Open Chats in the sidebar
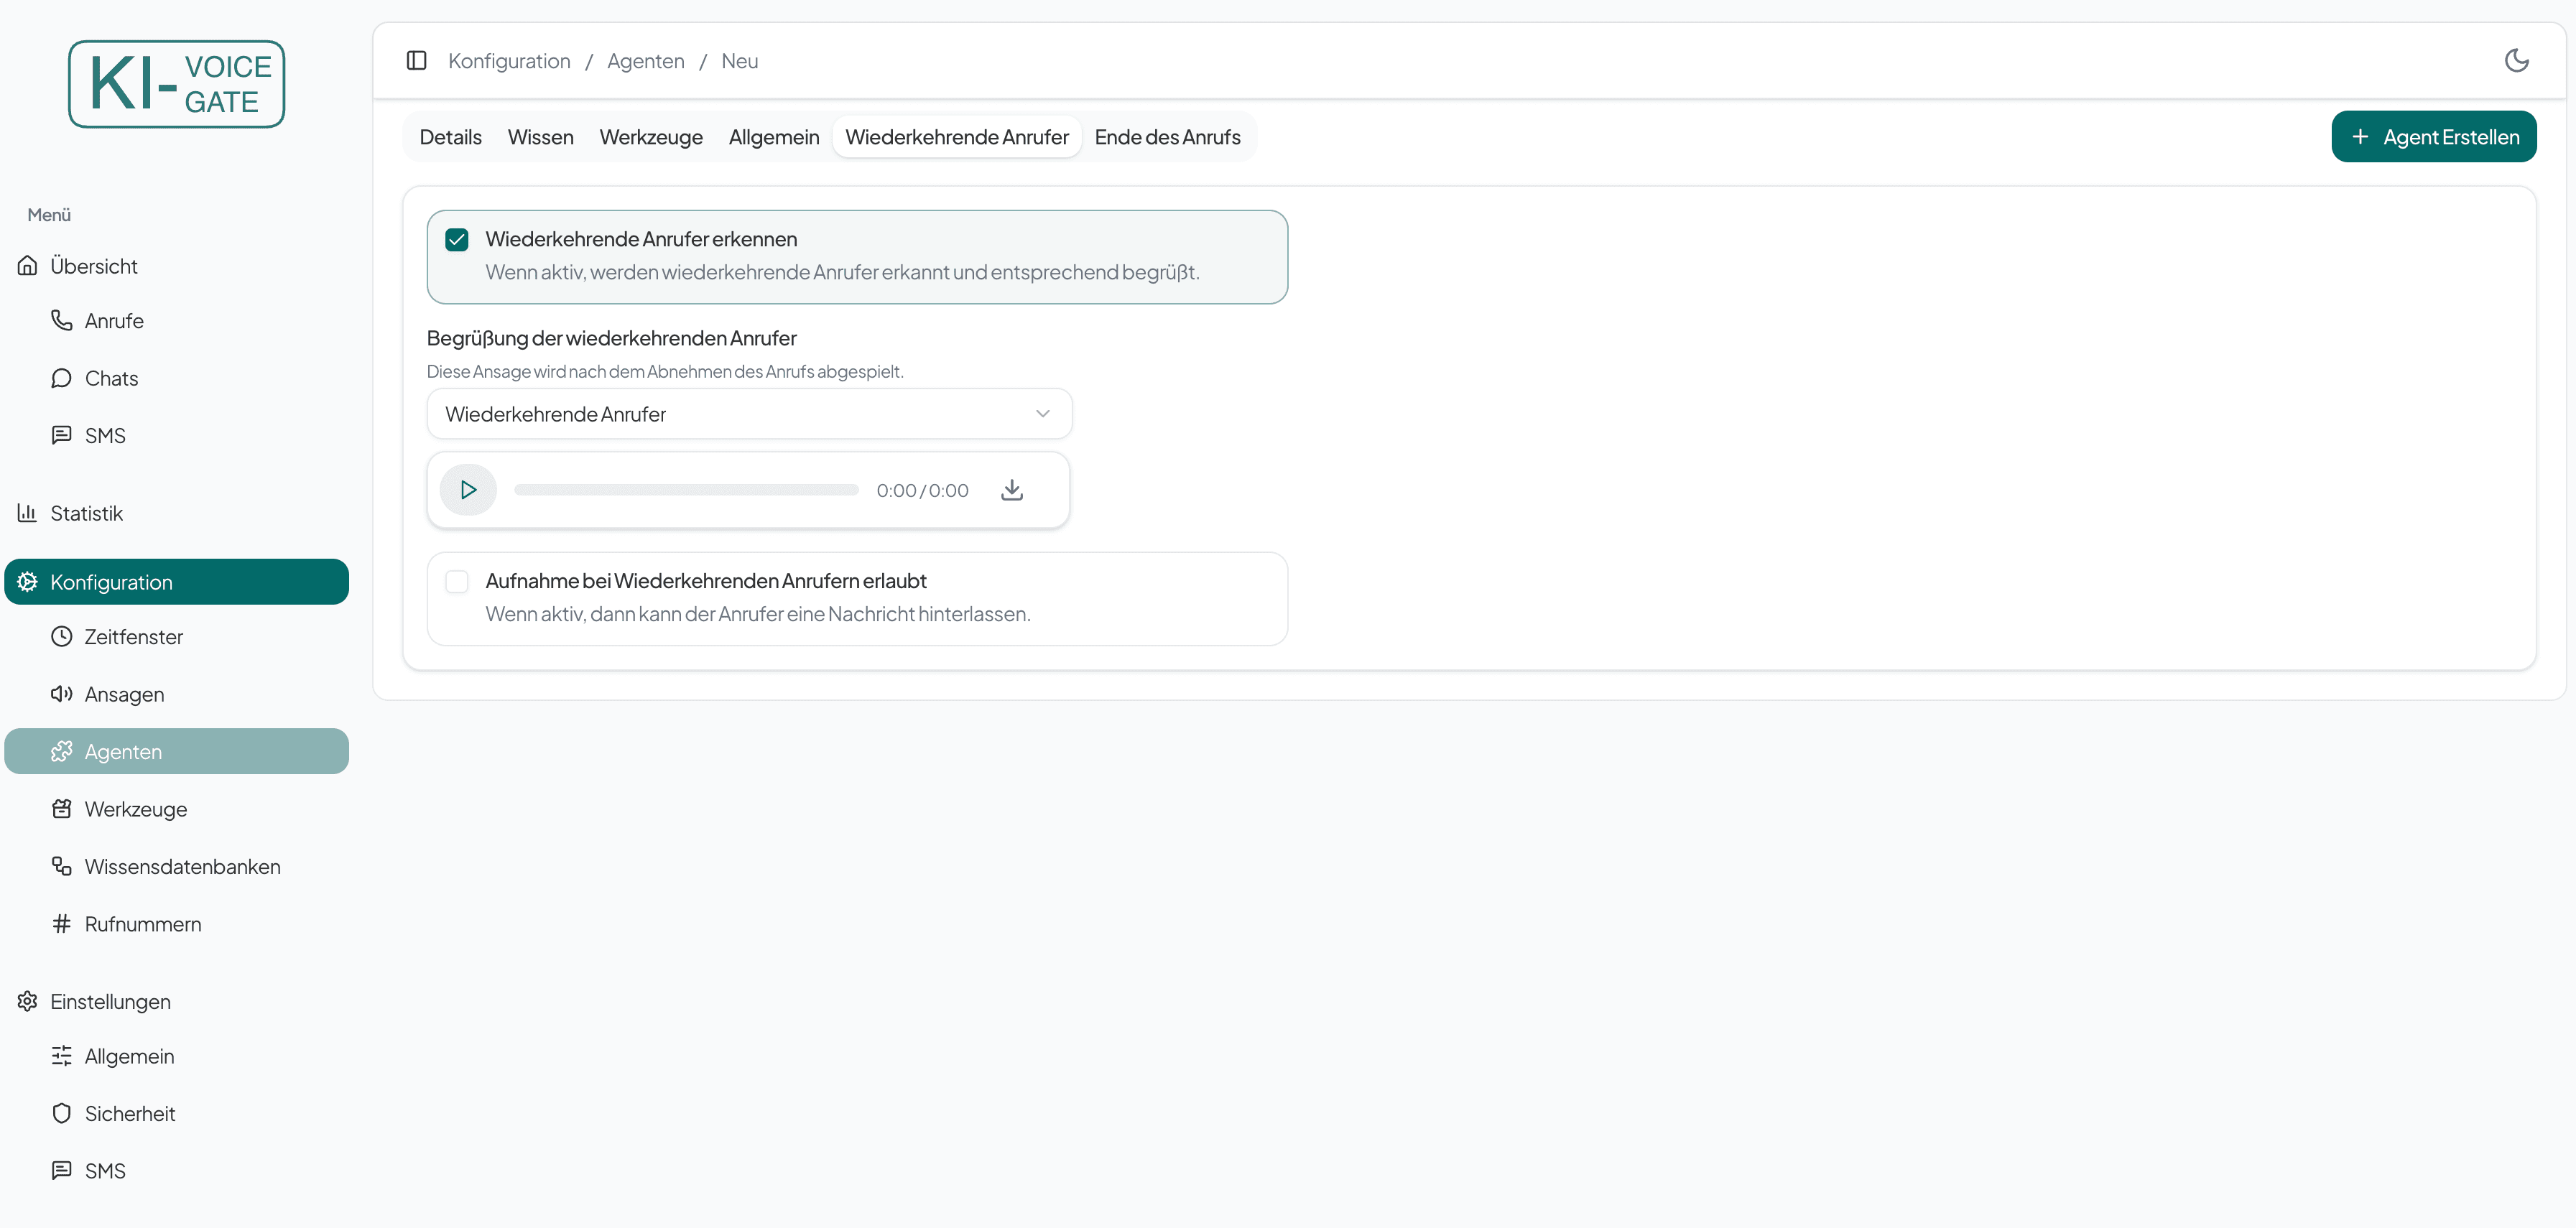 pyautogui.click(x=111, y=379)
